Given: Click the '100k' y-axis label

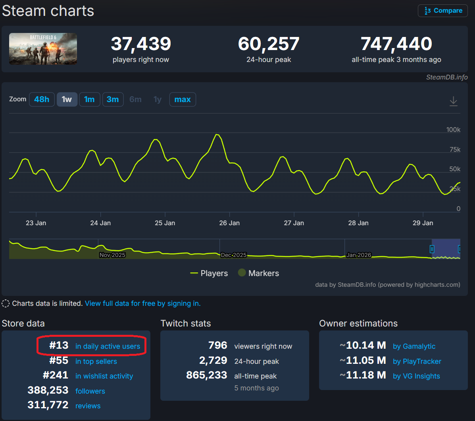Looking at the screenshot, I should click(453, 130).
